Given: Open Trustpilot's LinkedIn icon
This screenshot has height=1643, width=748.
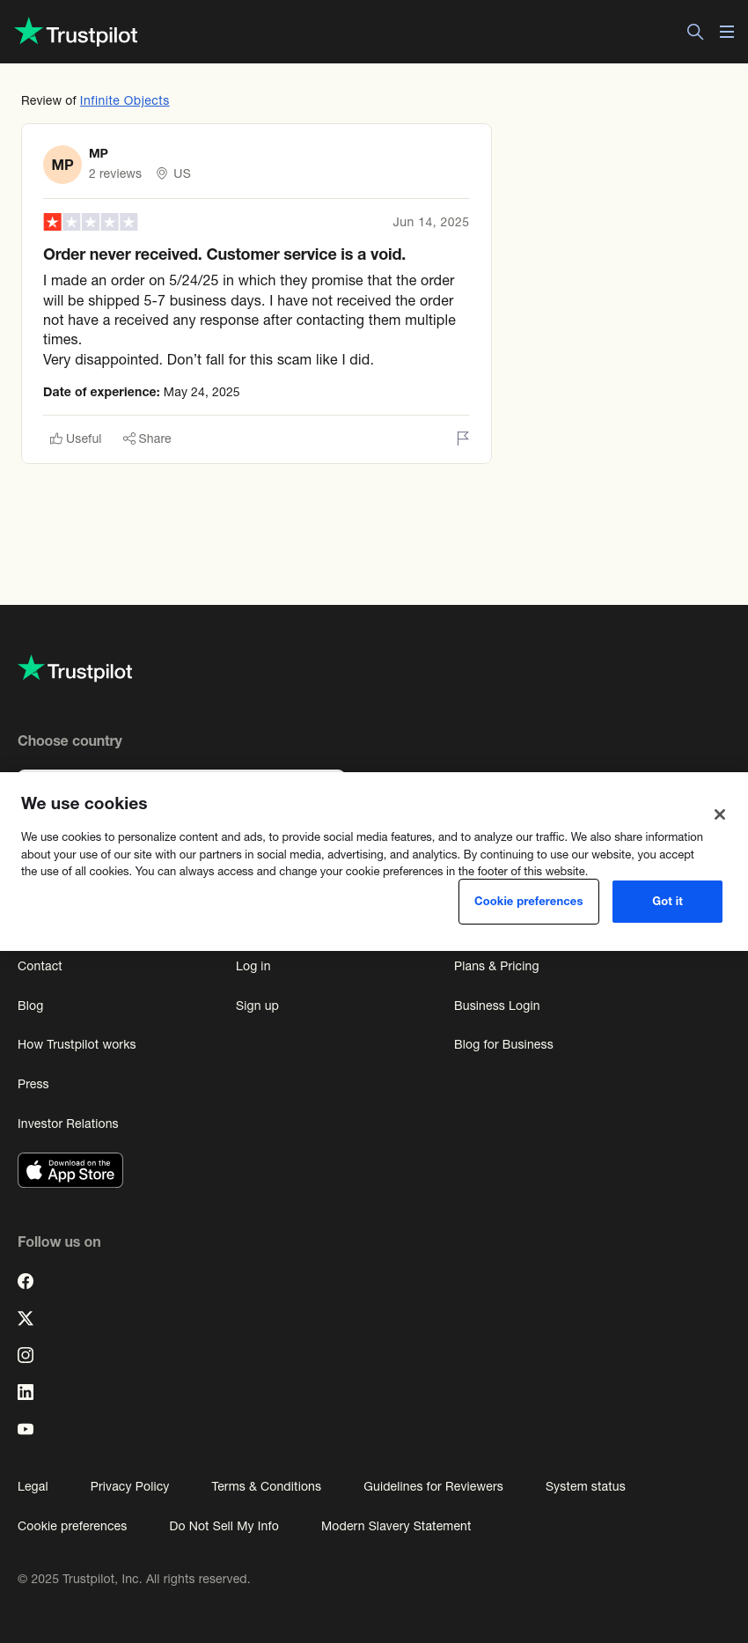Looking at the screenshot, I should pos(26,1392).
